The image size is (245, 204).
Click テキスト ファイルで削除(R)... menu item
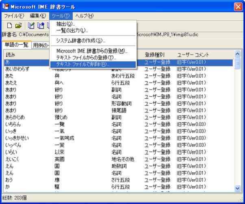tap(83, 64)
